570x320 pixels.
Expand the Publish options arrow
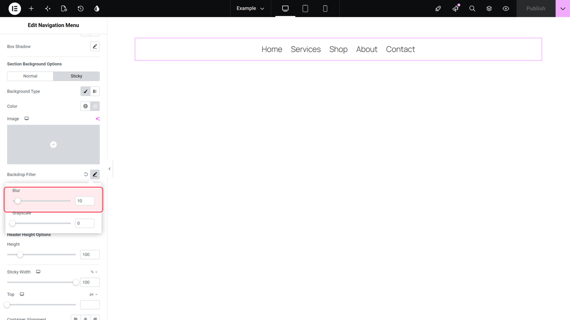563,9
